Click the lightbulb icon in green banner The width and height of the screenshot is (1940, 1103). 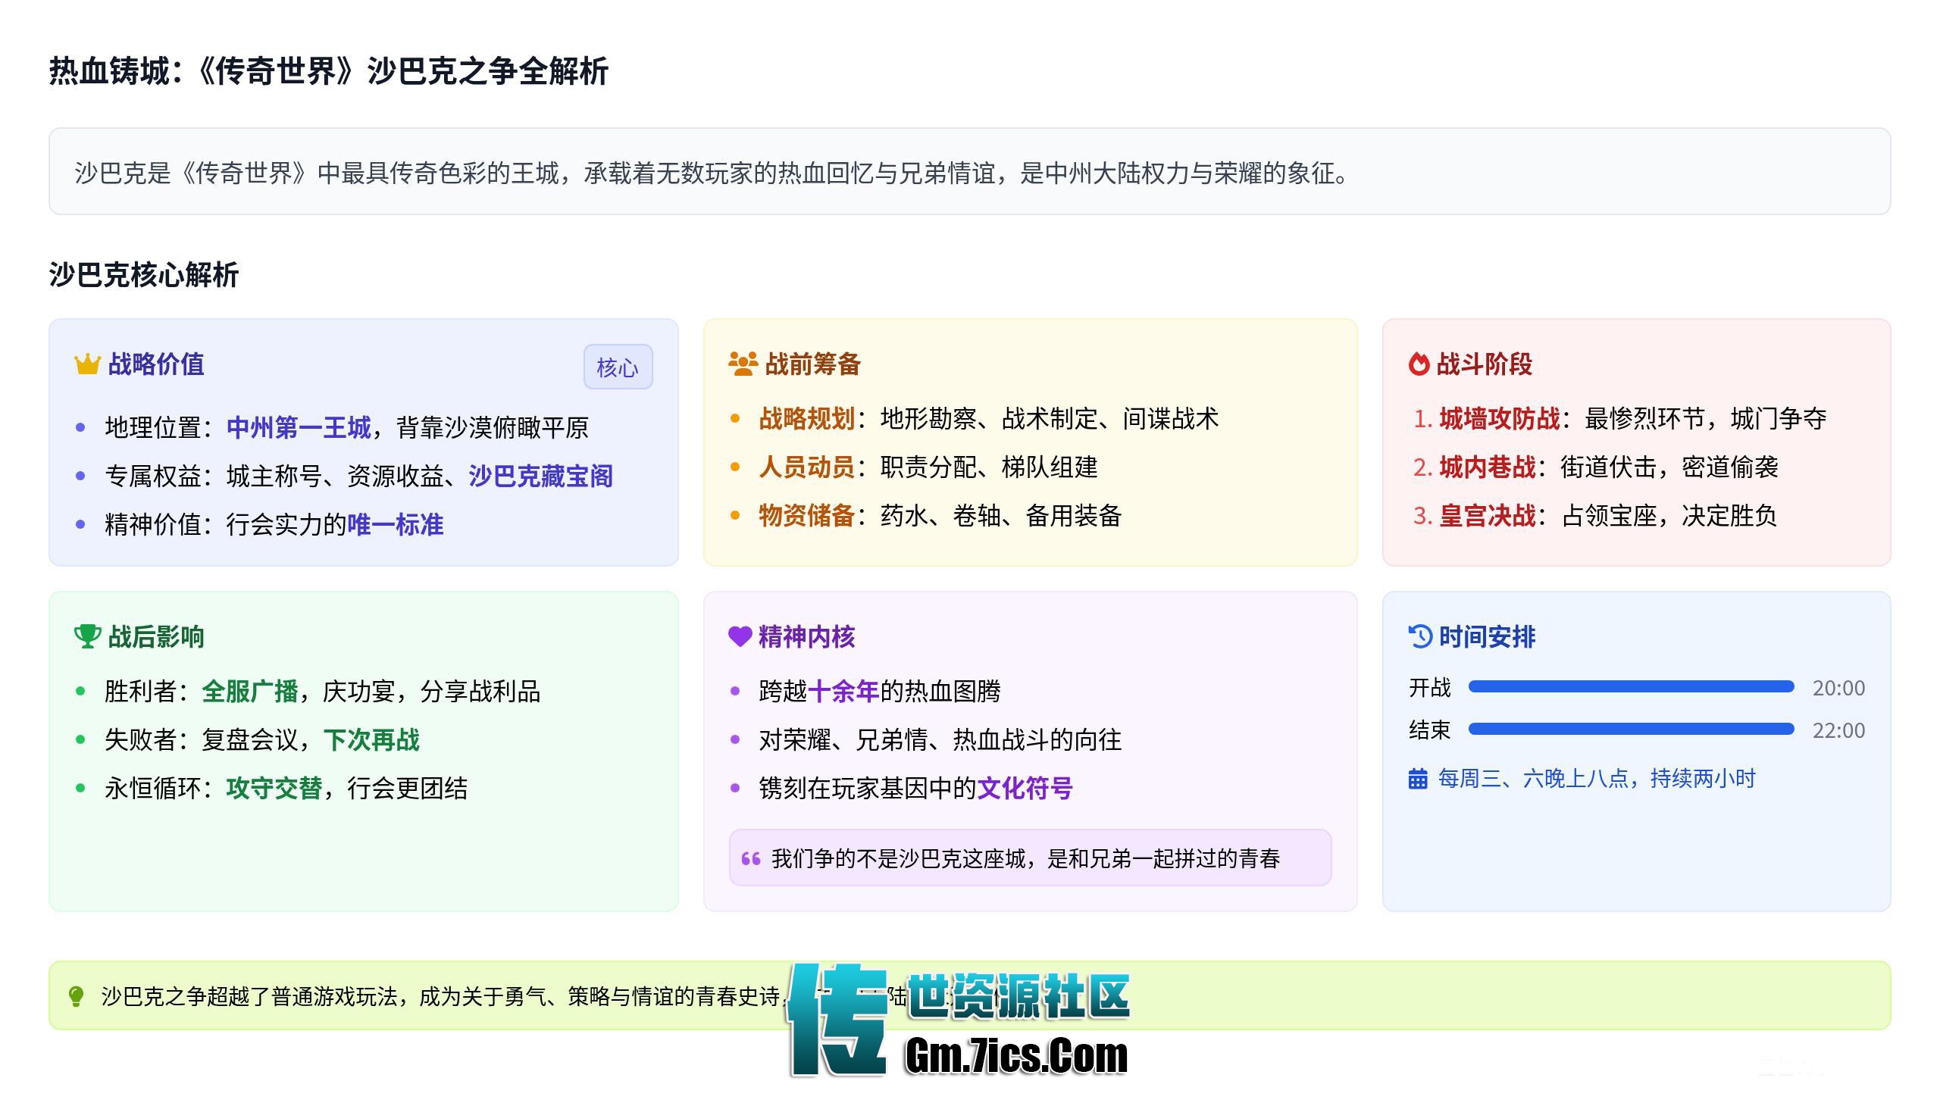click(x=76, y=996)
